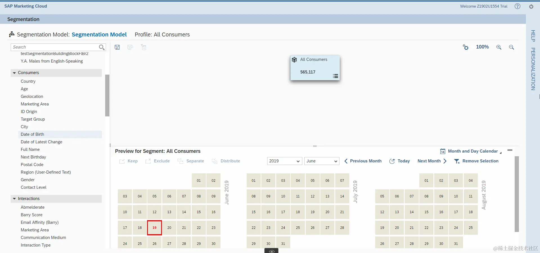Open the canvas settings gear icon
The height and width of the screenshot is (253, 540).
(x=466, y=47)
